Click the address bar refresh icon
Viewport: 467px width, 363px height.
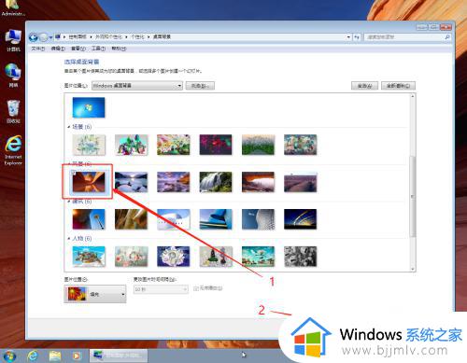pyautogui.click(x=357, y=37)
